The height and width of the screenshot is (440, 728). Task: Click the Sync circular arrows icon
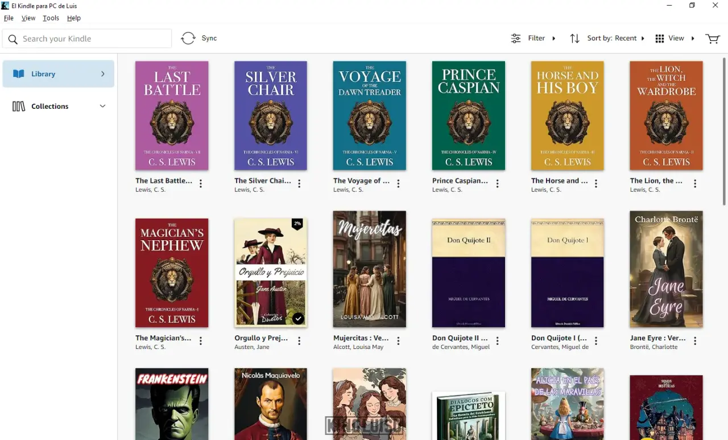click(188, 38)
